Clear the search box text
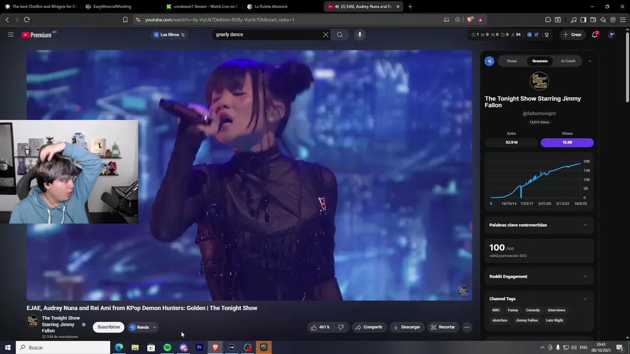This screenshot has height=354, width=630. [x=325, y=34]
